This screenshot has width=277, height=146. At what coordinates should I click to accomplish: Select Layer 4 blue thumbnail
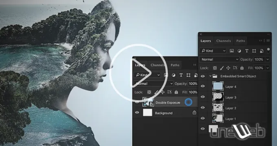218,86
